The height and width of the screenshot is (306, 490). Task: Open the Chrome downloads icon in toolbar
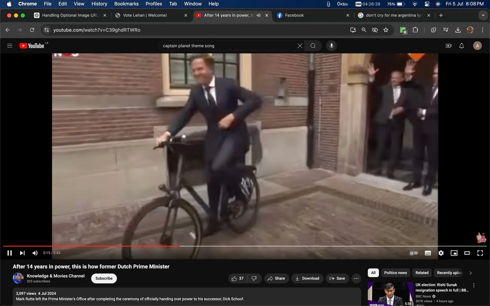[458, 30]
